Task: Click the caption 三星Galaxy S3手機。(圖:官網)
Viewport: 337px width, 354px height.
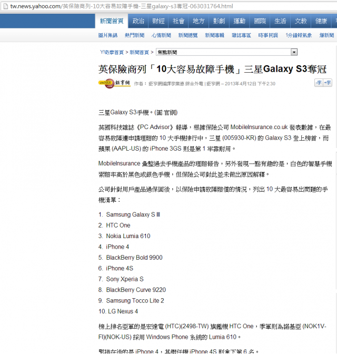Action: pos(138,112)
